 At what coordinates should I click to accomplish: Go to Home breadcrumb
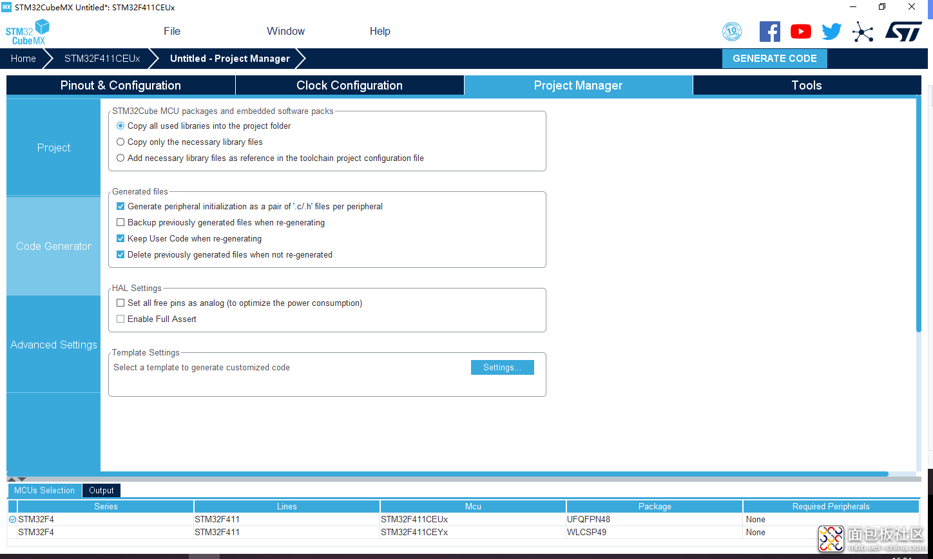23,58
